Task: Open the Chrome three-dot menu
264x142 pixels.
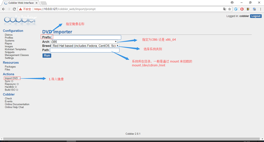Action: (x=261, y=9)
